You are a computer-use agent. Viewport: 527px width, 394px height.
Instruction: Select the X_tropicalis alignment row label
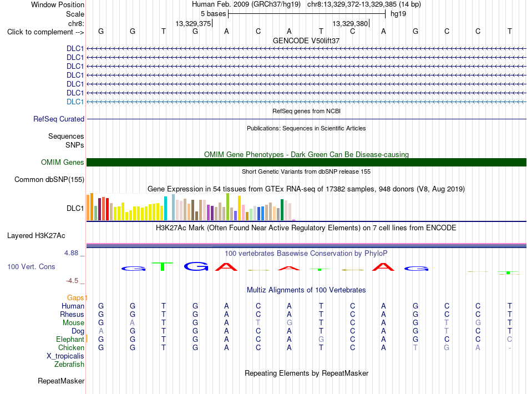[65, 356]
